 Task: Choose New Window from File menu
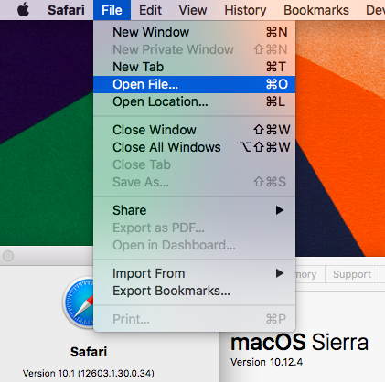coord(194,32)
